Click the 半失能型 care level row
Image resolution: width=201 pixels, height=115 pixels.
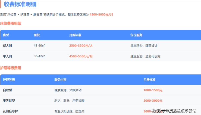point(9,101)
